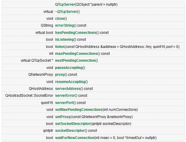Viewport: 186px width, 142px height.
Task: Open the listen() function link
Action: tap(60, 46)
